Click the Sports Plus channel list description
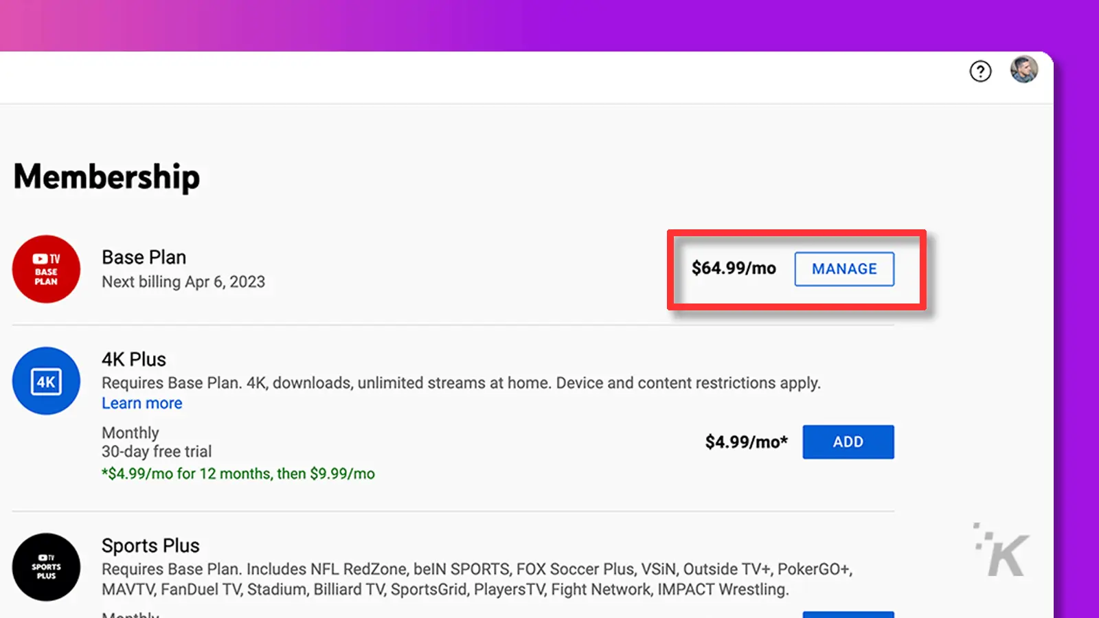 (477, 580)
